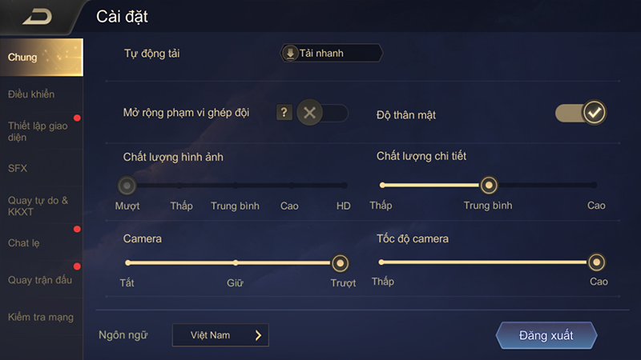This screenshot has height=360, width=641.
Task: Open the Tải nhanh auto-download dropdown
Action: (332, 54)
